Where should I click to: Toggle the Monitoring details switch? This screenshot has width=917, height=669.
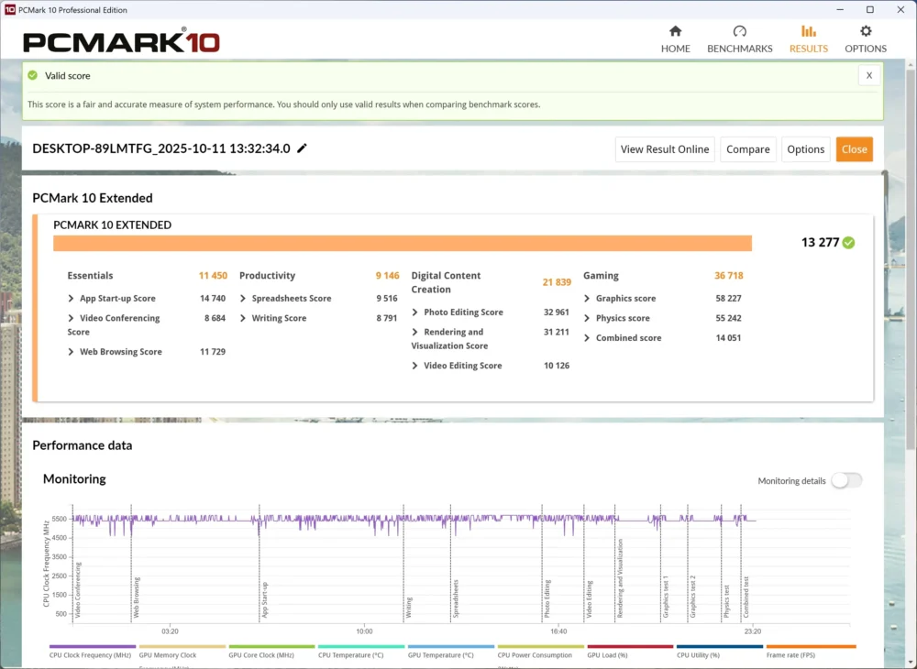[x=846, y=480]
